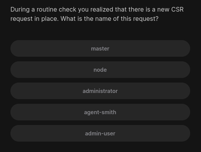Select the "master" answer option

(x=100, y=49)
